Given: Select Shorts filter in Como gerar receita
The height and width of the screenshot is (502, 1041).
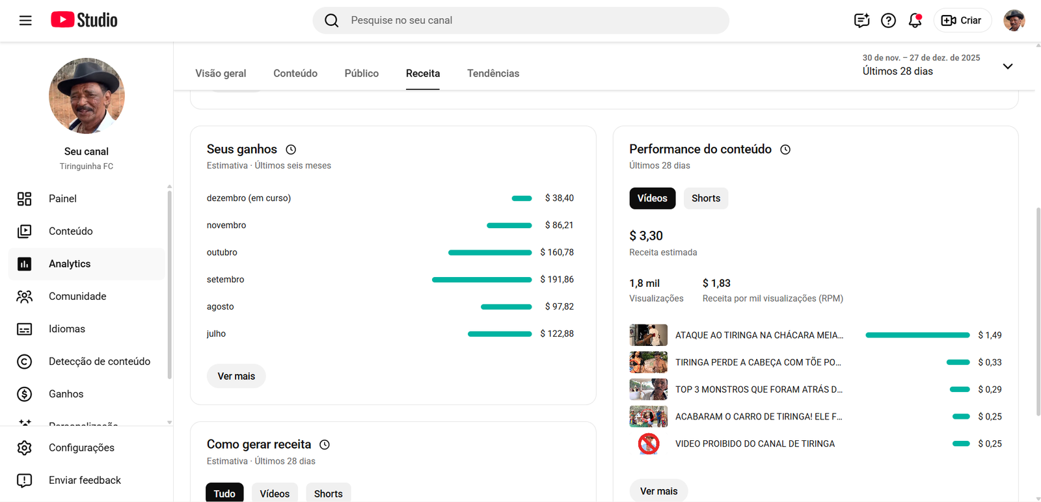Looking at the screenshot, I should point(329,493).
